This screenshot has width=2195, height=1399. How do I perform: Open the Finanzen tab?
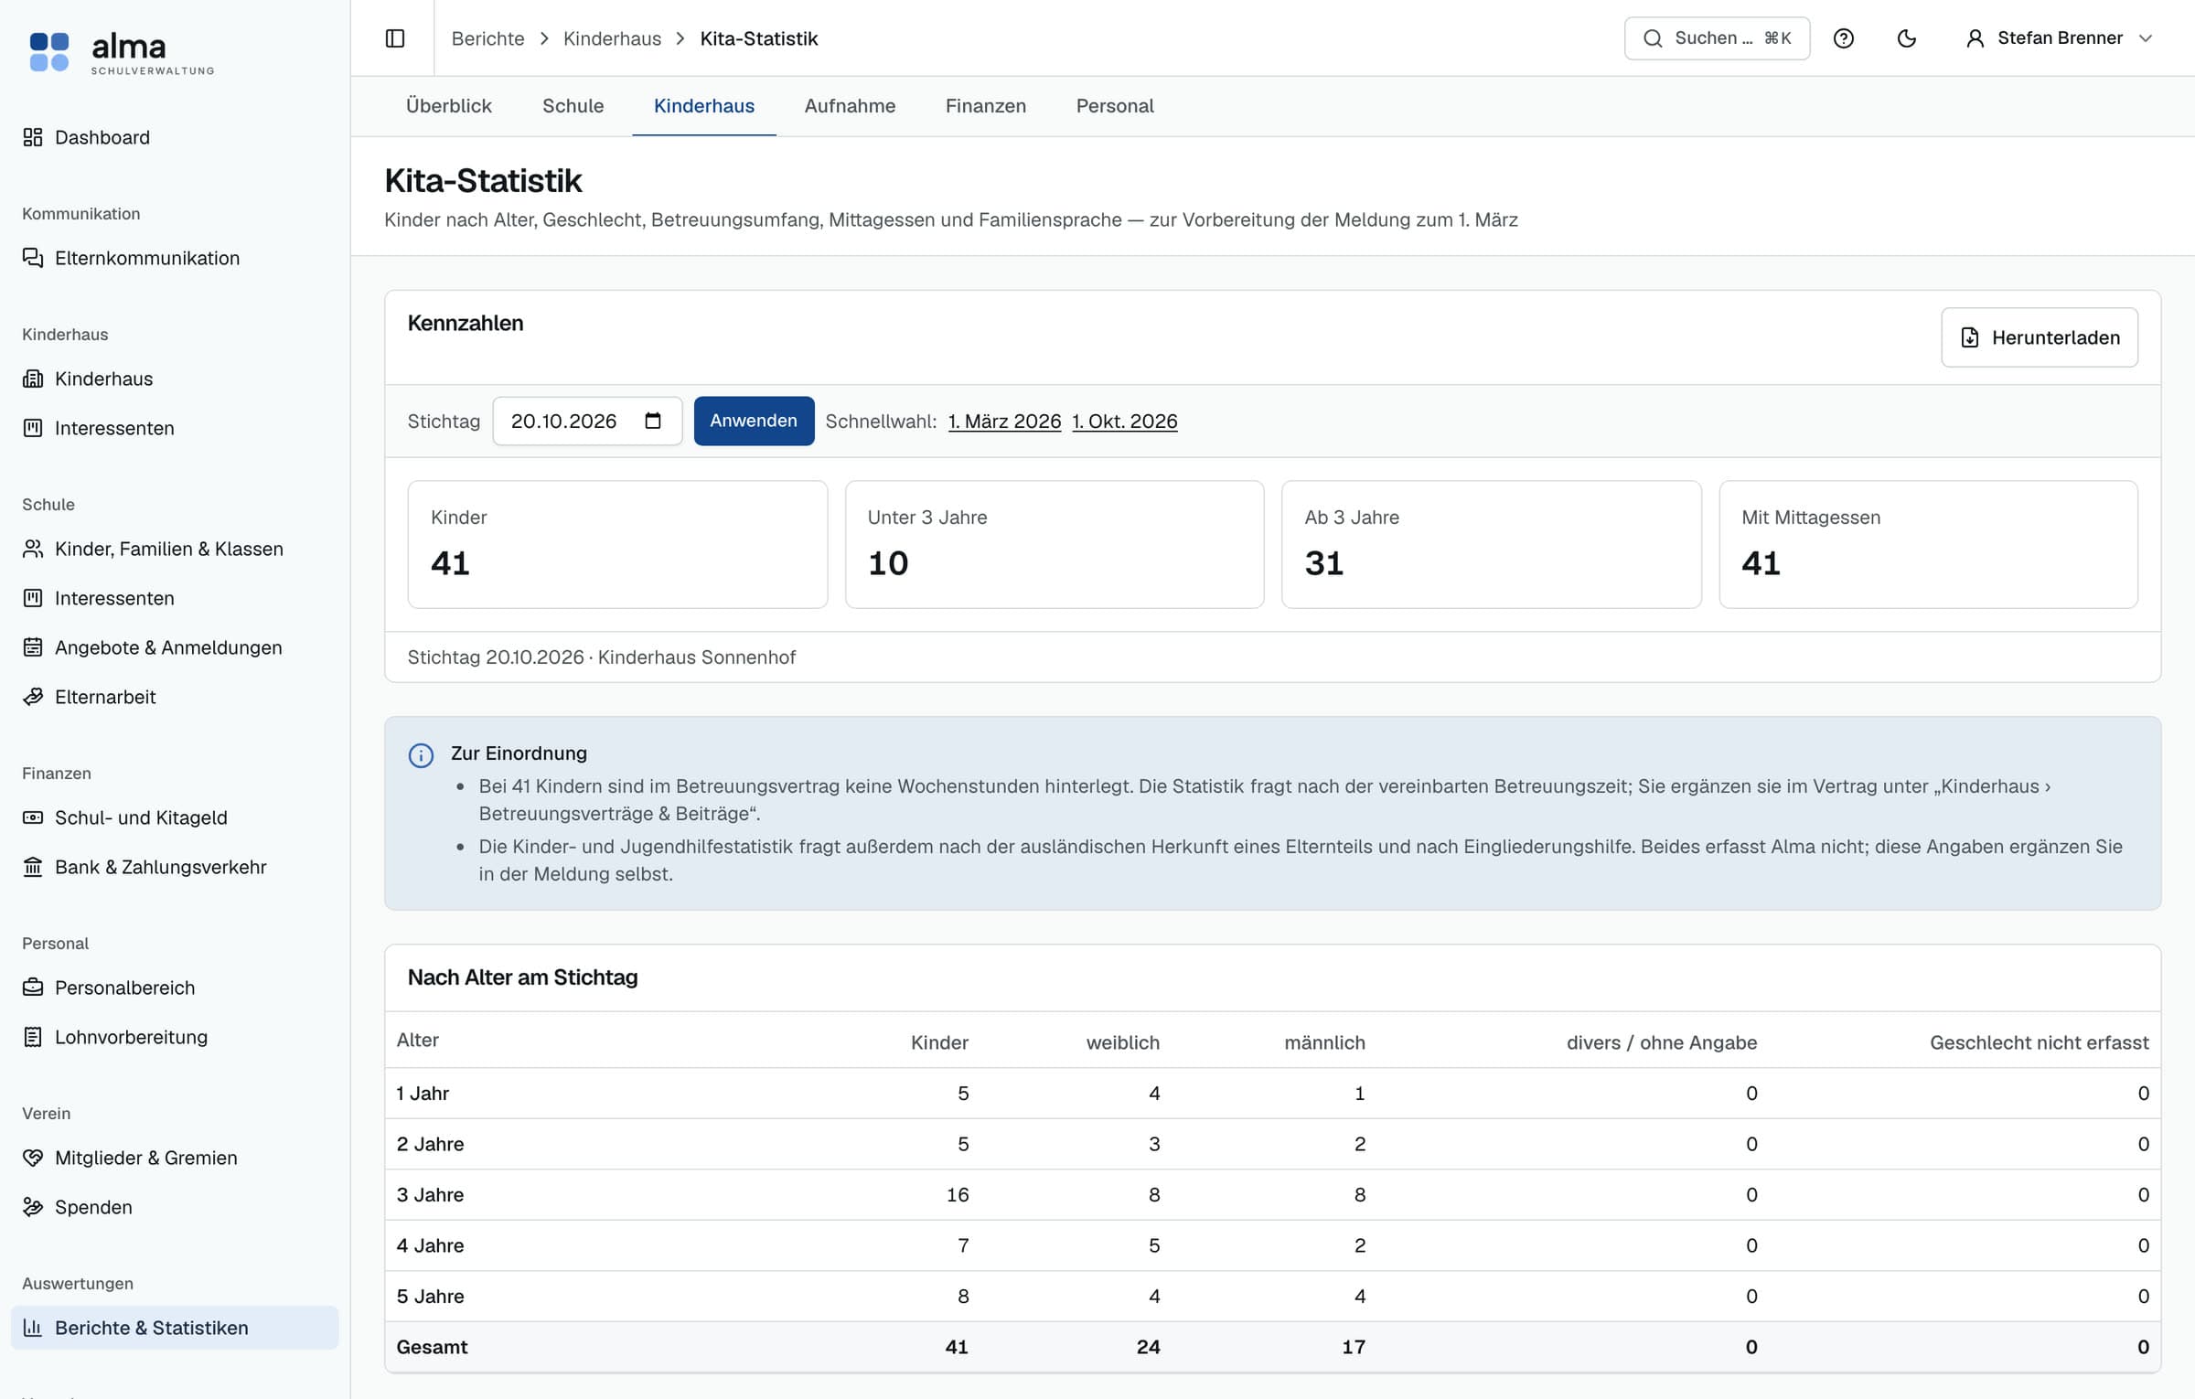(x=986, y=106)
